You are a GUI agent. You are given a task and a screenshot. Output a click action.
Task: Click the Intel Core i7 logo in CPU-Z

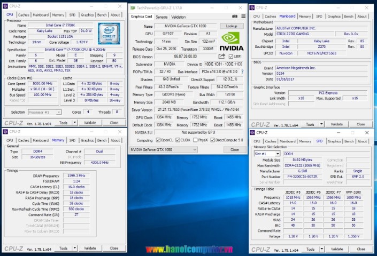pos(109,34)
